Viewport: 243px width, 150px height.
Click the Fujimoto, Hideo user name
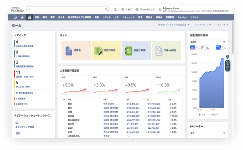tap(171, 8)
